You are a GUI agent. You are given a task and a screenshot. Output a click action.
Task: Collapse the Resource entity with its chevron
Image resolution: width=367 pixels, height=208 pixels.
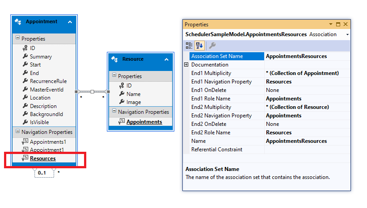click(166, 59)
